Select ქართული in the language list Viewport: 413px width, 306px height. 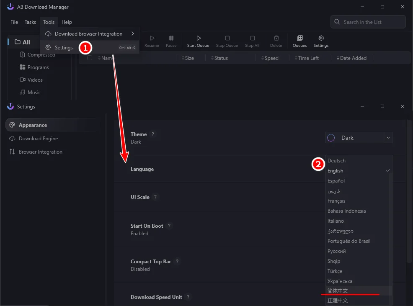tap(358, 231)
